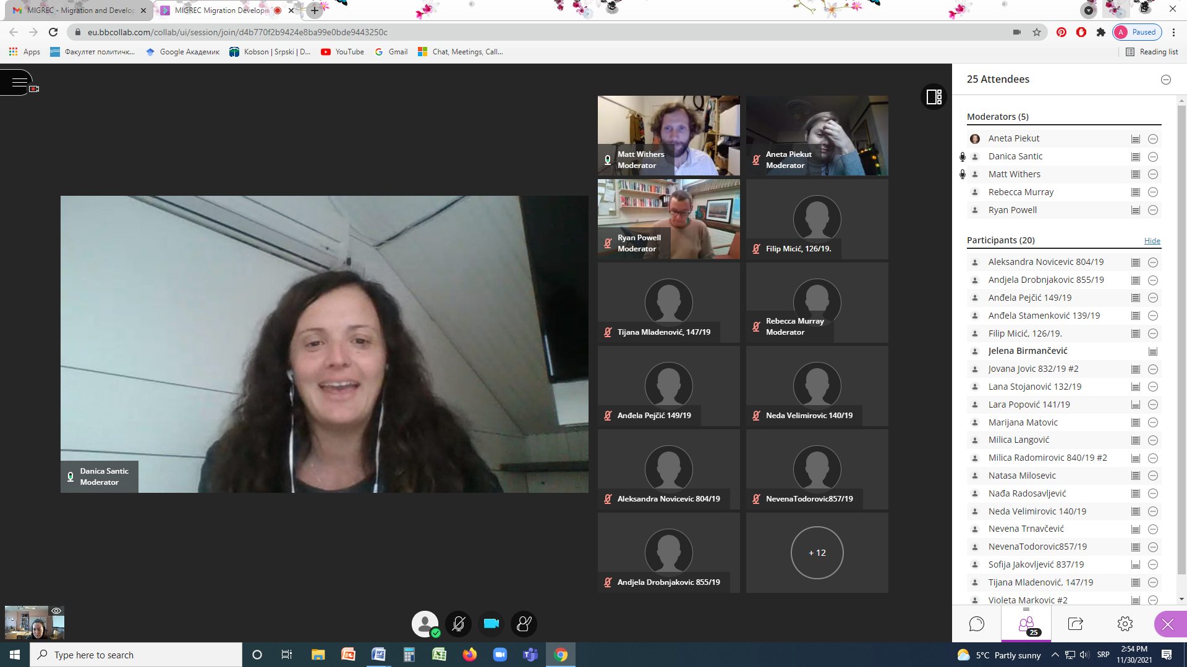Close the Collaborate side panel
This screenshot has width=1187, height=667.
pos(1168,624)
